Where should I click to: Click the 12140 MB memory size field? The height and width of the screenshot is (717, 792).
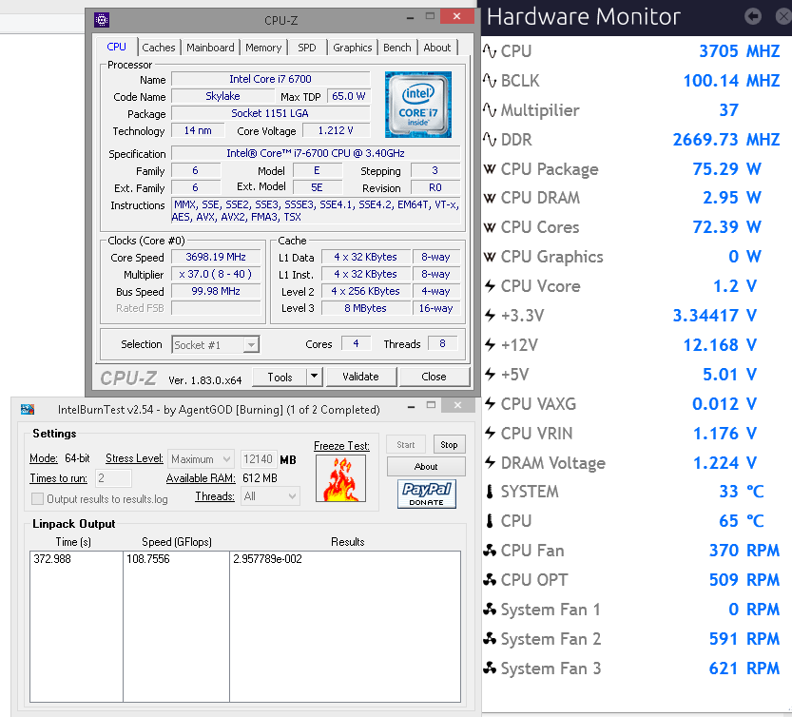(258, 458)
